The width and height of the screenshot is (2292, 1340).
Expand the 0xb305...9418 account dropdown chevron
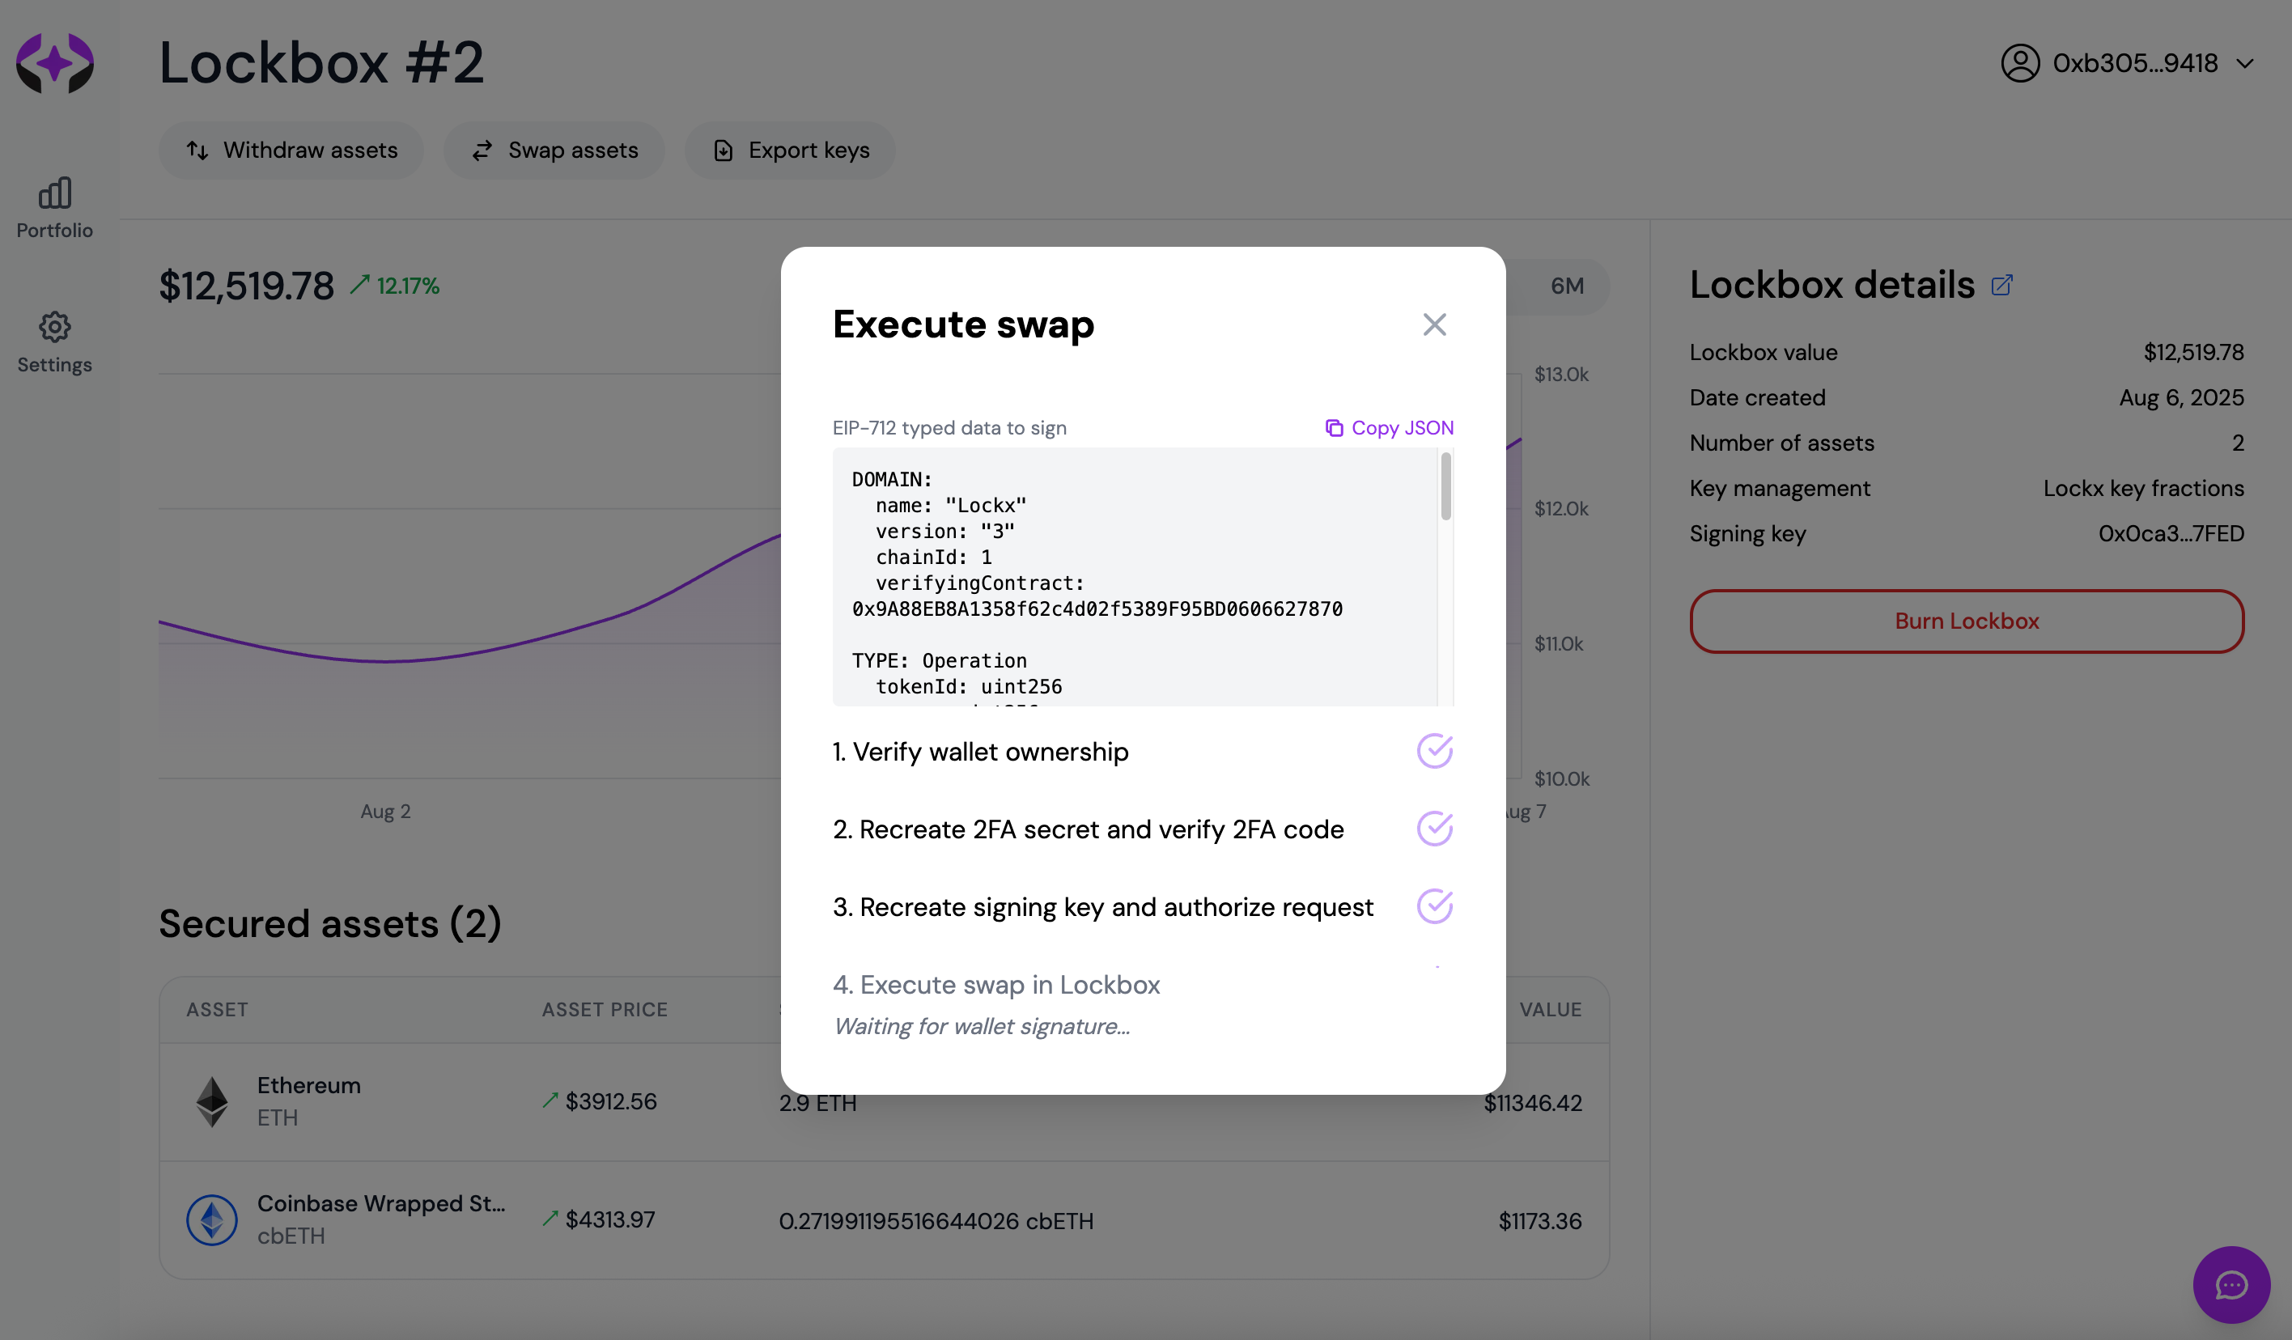pos(2245,64)
